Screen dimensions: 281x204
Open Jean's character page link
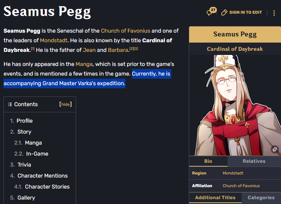pos(89,50)
